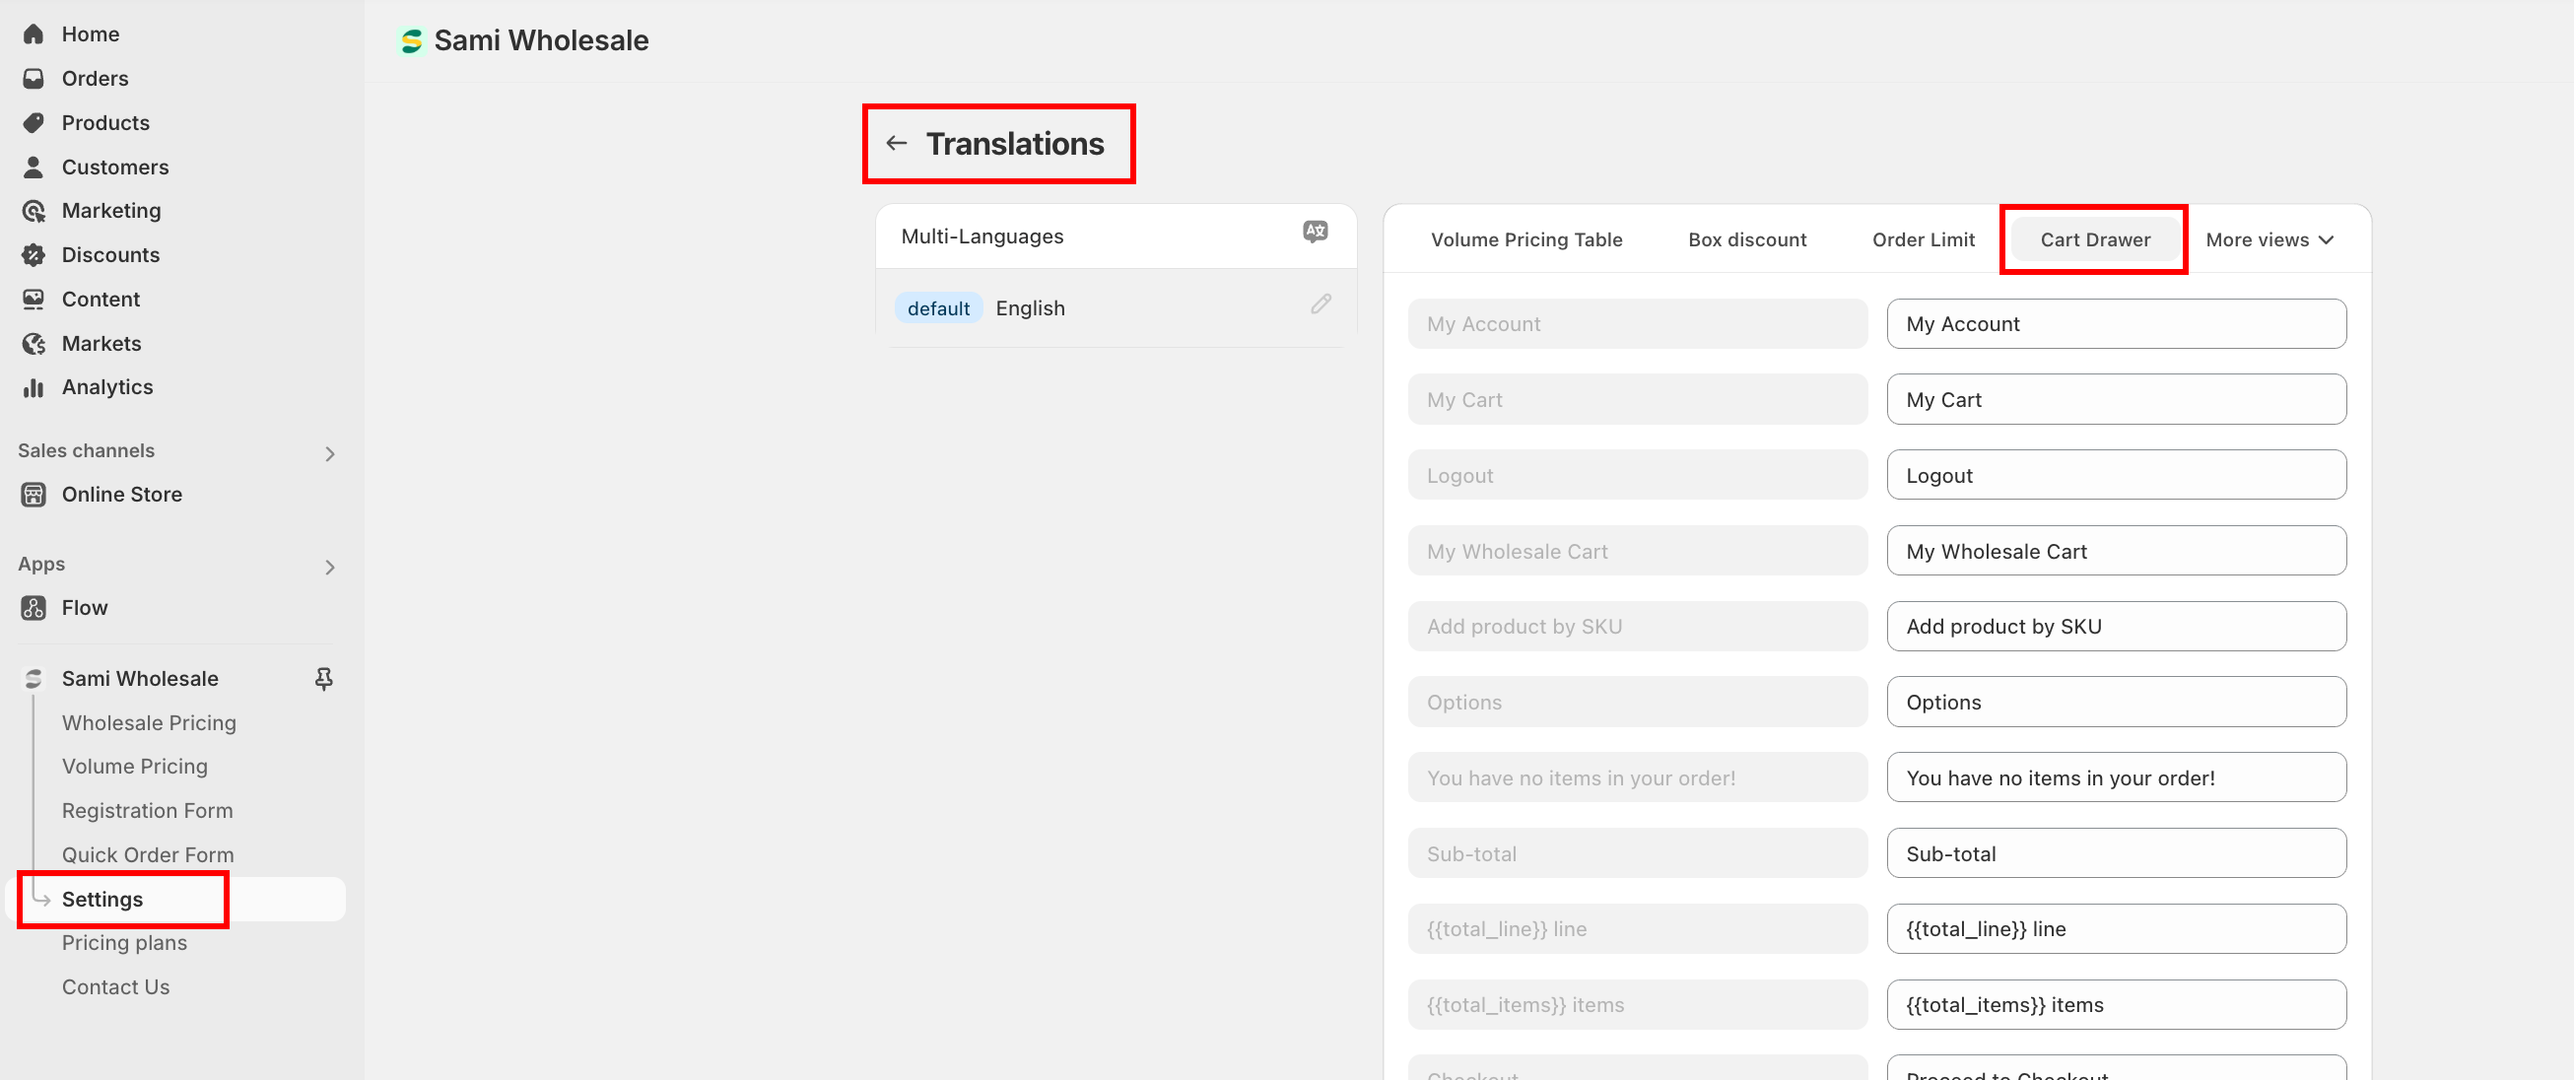Screen dimensions: 2574x1080
Task: Open Orders from sidebar icon
Action: [x=33, y=78]
